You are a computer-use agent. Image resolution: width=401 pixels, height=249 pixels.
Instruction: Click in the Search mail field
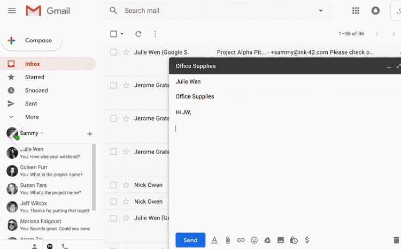(x=218, y=11)
